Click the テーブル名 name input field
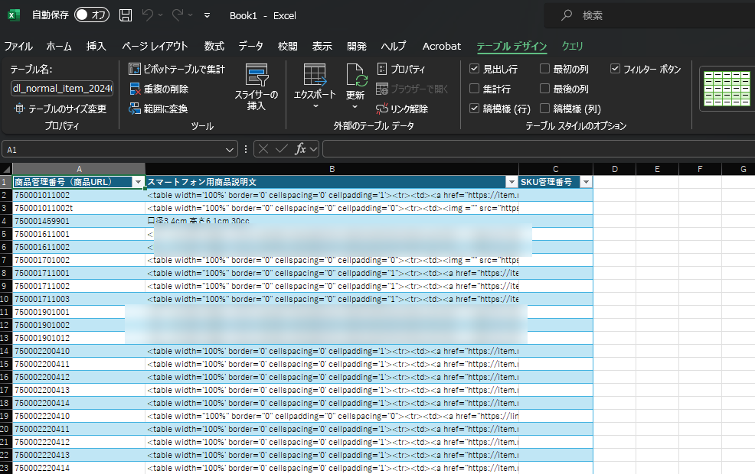 (x=62, y=89)
